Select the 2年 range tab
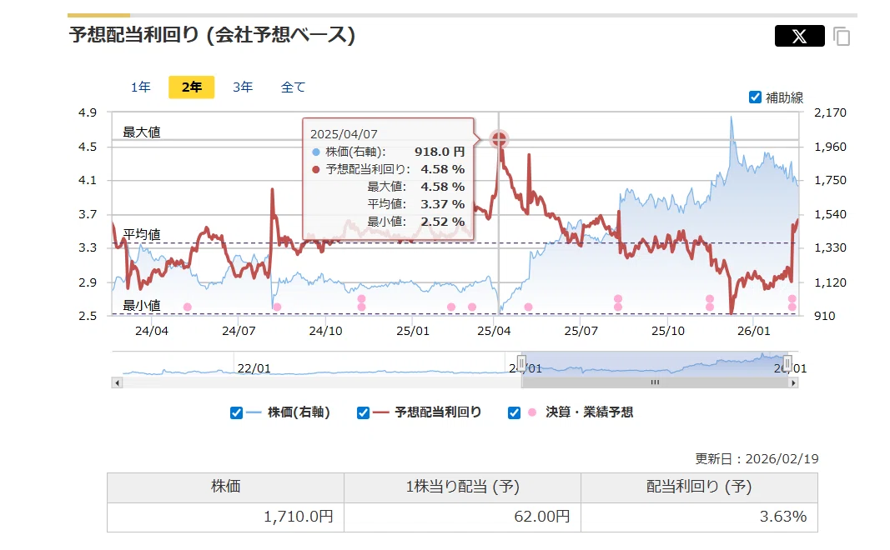 click(x=192, y=87)
